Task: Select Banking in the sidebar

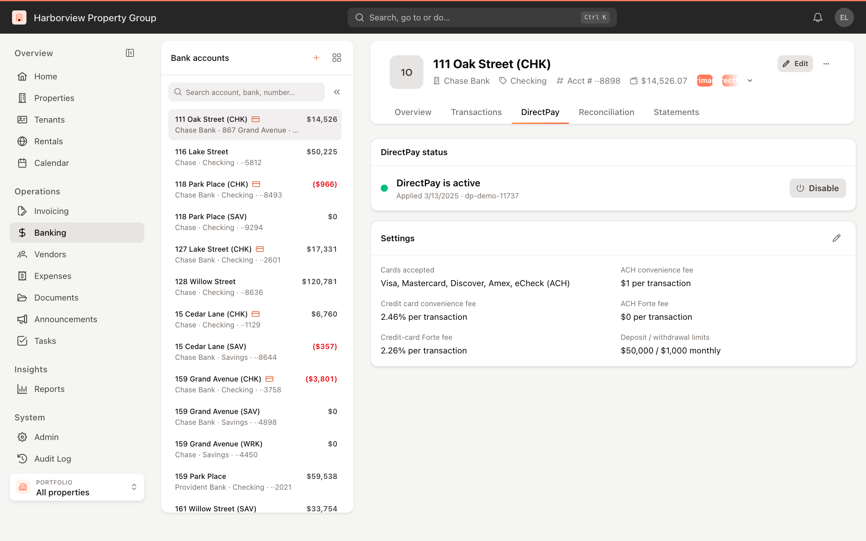Action: (x=77, y=233)
